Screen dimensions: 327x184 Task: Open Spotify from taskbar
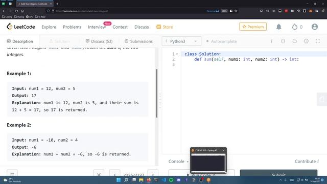(x=171, y=180)
